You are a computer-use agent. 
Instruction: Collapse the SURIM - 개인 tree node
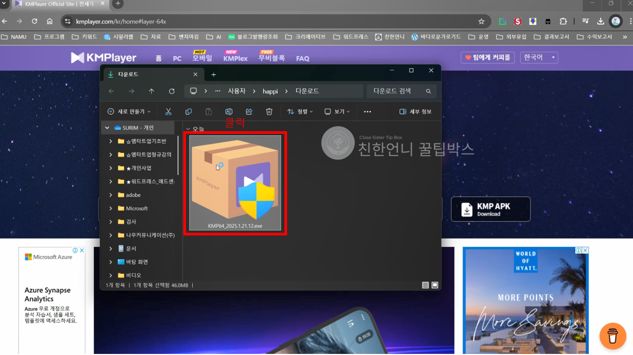[x=108, y=128]
